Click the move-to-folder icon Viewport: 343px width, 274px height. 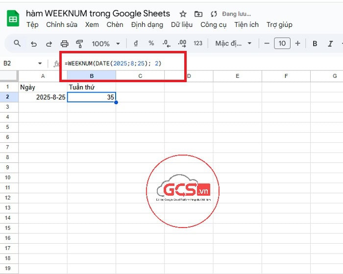pyautogui.click(x=198, y=14)
